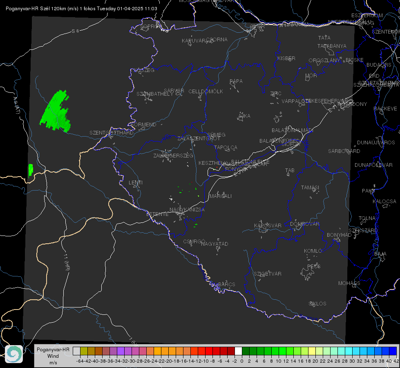Select the purple swatch above -34 in legend
The width and height of the screenshot is (400, 368).
[x=121, y=351]
